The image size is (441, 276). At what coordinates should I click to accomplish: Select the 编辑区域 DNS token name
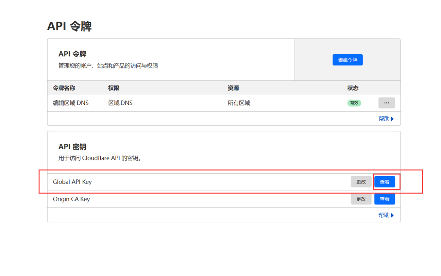[x=71, y=103]
